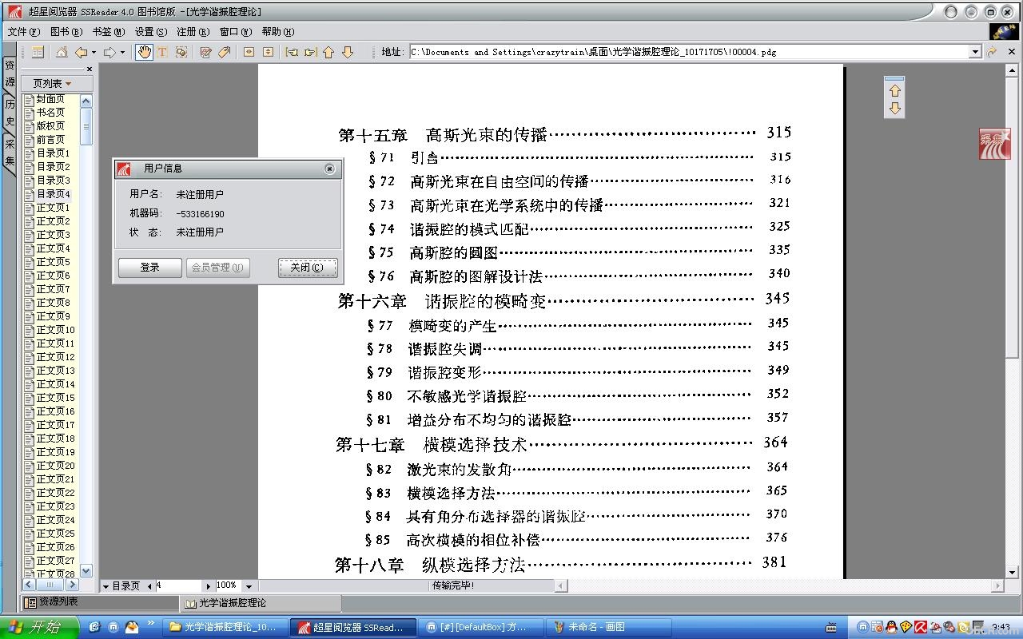Image resolution: width=1023 pixels, height=639 pixels.
Task: Select 前言页 in the page list
Action: click(x=50, y=140)
